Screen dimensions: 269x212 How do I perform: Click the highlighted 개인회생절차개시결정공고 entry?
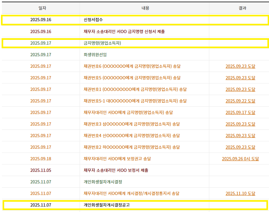(x=107, y=205)
